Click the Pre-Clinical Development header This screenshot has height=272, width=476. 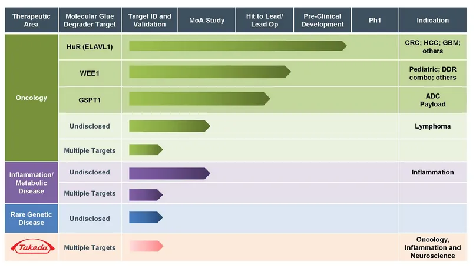[x=323, y=21]
